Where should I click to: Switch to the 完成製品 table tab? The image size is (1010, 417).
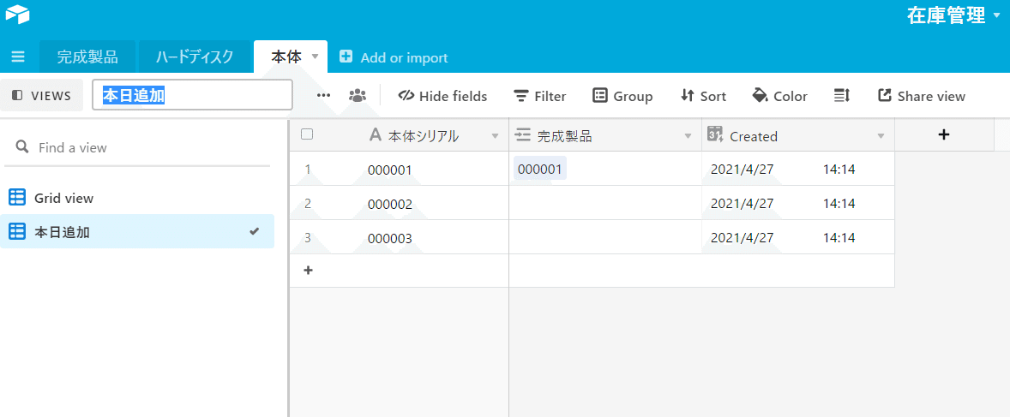87,57
